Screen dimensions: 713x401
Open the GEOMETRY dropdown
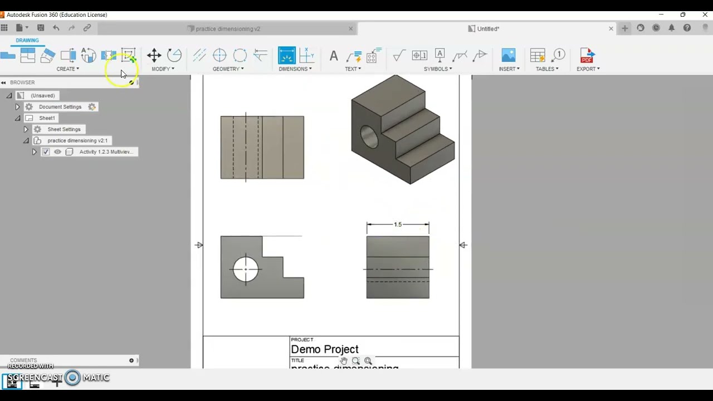[x=228, y=69]
